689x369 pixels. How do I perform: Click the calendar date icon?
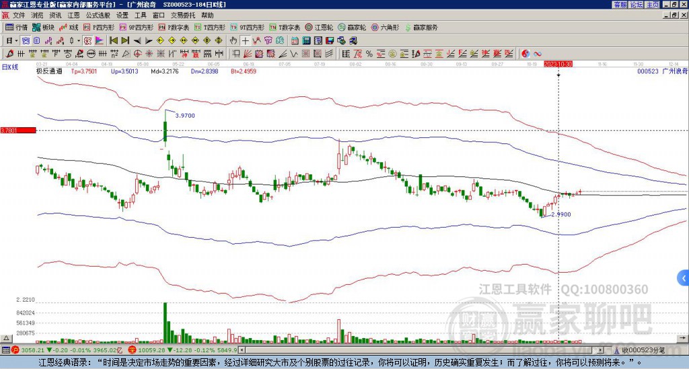click(x=295, y=40)
